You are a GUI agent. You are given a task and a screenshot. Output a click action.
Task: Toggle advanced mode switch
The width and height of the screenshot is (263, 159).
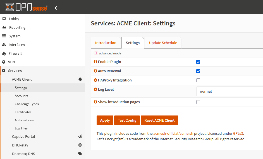(x=96, y=53)
